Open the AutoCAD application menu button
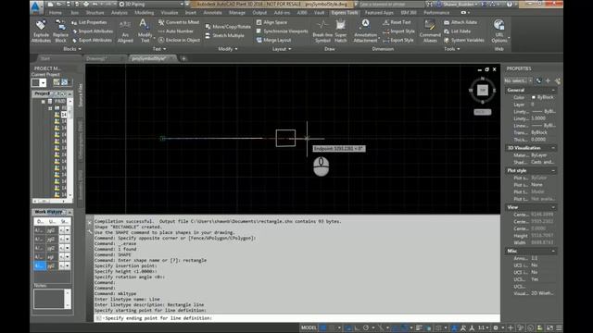 coord(36,6)
